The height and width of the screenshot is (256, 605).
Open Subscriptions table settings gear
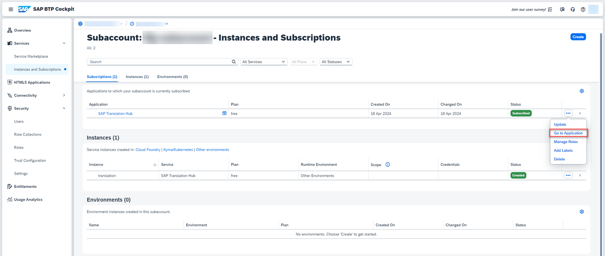pos(582,91)
